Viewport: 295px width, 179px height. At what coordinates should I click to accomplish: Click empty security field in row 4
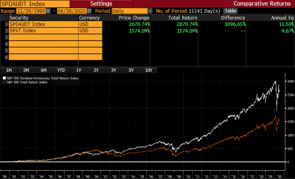click(x=43, y=44)
